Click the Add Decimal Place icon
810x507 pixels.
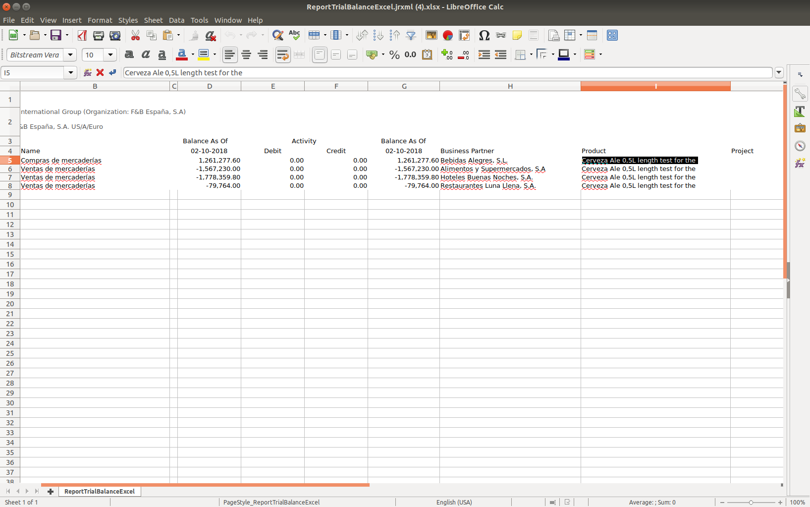447,55
